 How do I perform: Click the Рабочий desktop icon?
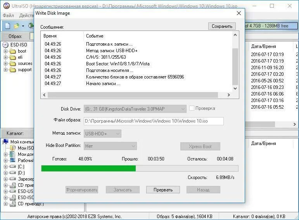coord(12,160)
